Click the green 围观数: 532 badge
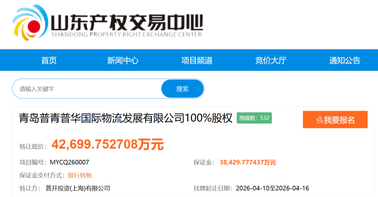Viewport: 378px width, 197px height. [254, 118]
